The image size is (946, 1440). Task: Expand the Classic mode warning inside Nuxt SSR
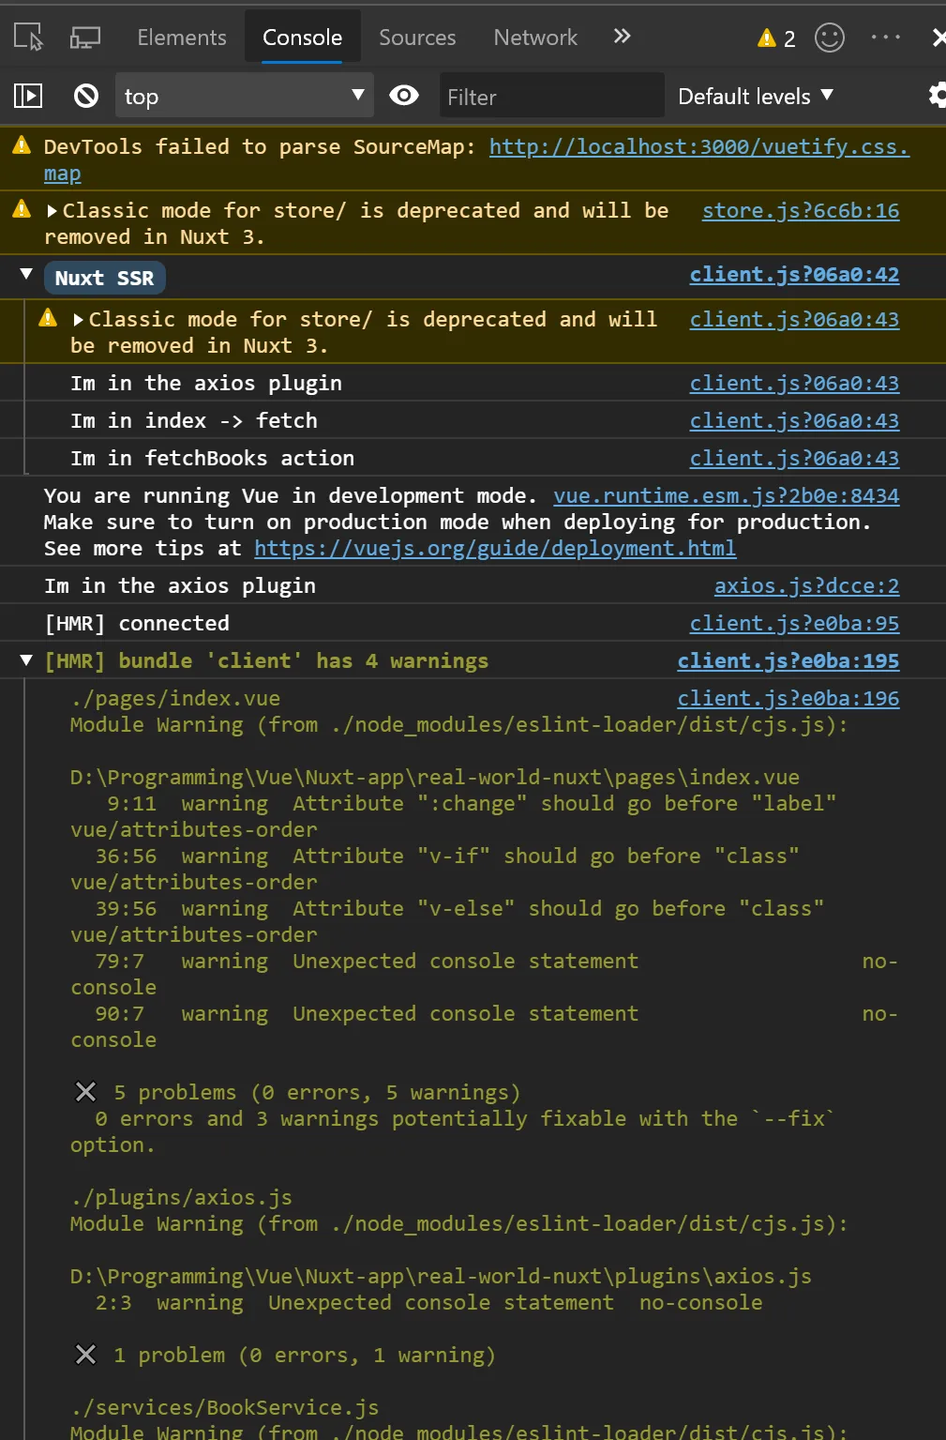tap(79, 320)
